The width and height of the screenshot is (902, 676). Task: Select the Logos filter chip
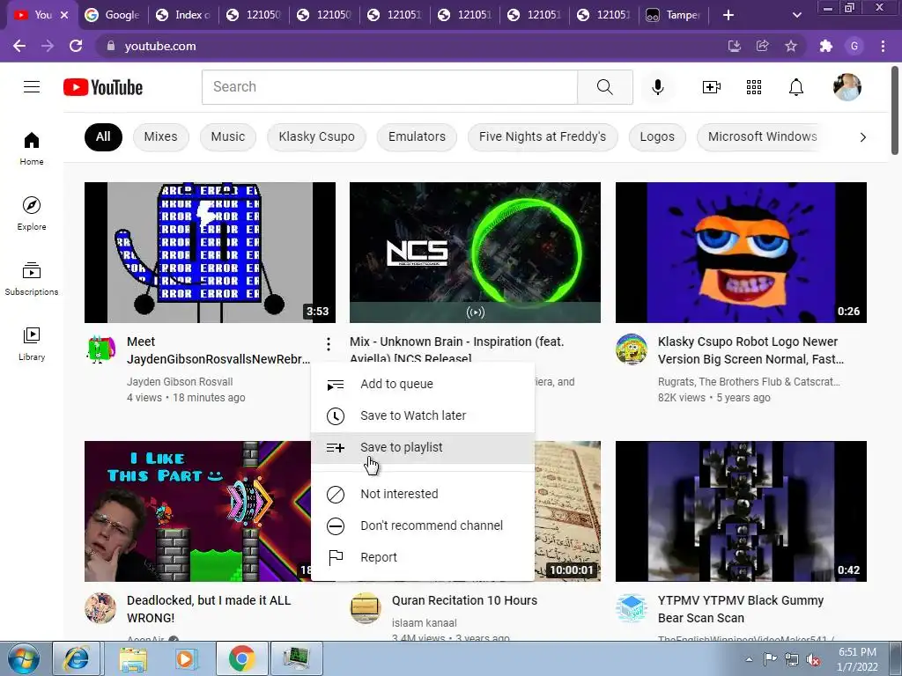[x=657, y=136]
